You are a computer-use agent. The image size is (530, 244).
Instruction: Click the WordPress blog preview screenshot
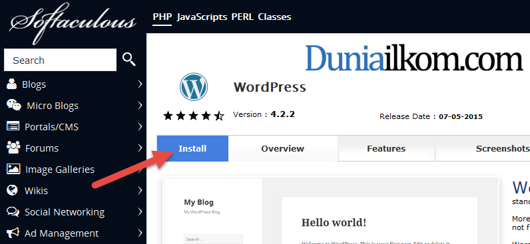tap(332, 211)
